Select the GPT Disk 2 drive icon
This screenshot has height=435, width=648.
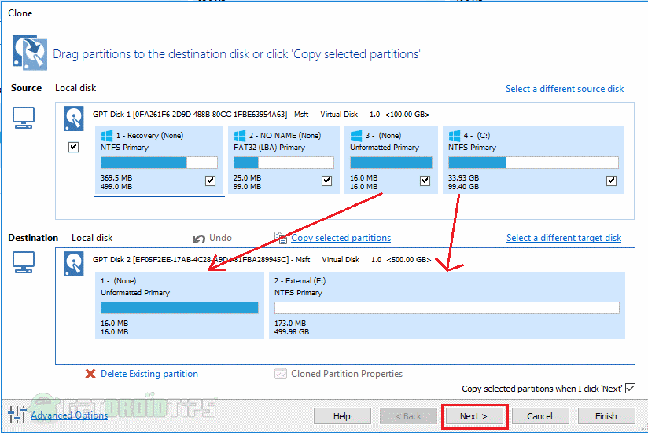pos(74,264)
